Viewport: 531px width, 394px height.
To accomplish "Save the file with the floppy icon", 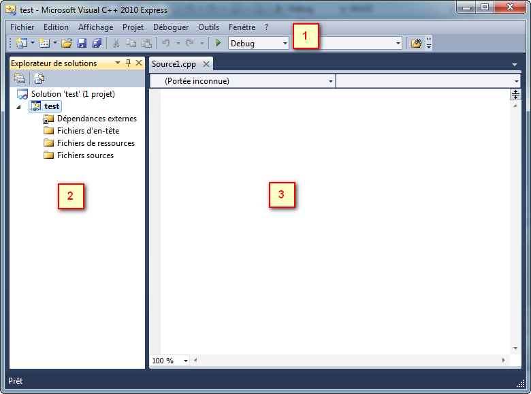I will (x=82, y=43).
